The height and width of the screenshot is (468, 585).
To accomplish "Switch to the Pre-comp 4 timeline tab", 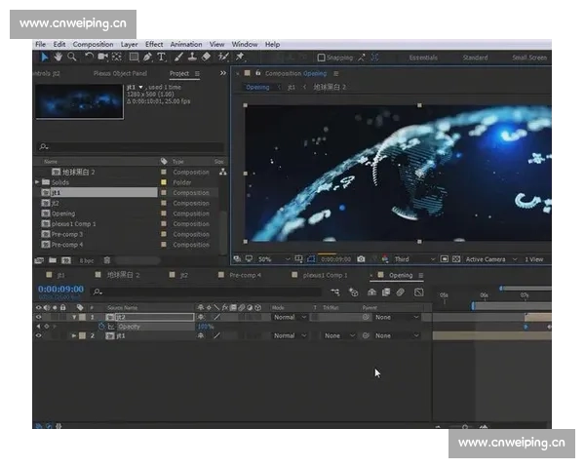I will point(245,275).
